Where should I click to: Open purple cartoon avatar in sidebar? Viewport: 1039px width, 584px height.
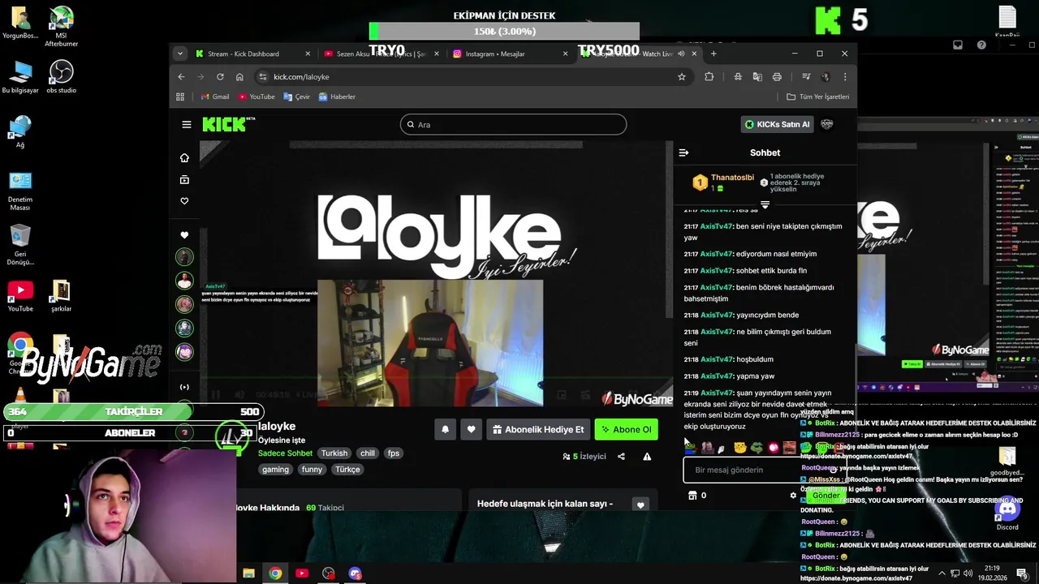click(x=184, y=352)
